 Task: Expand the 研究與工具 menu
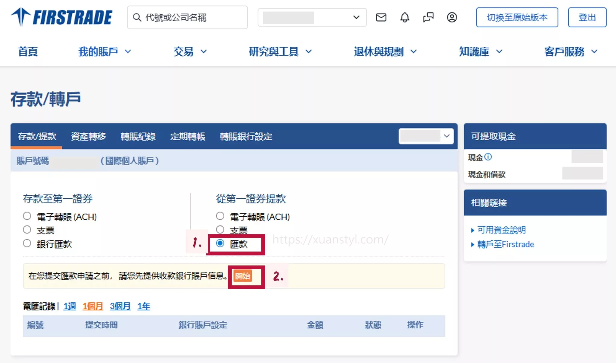(x=280, y=52)
